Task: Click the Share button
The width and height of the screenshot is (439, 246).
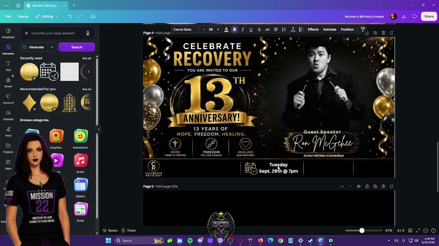Action: point(429,16)
